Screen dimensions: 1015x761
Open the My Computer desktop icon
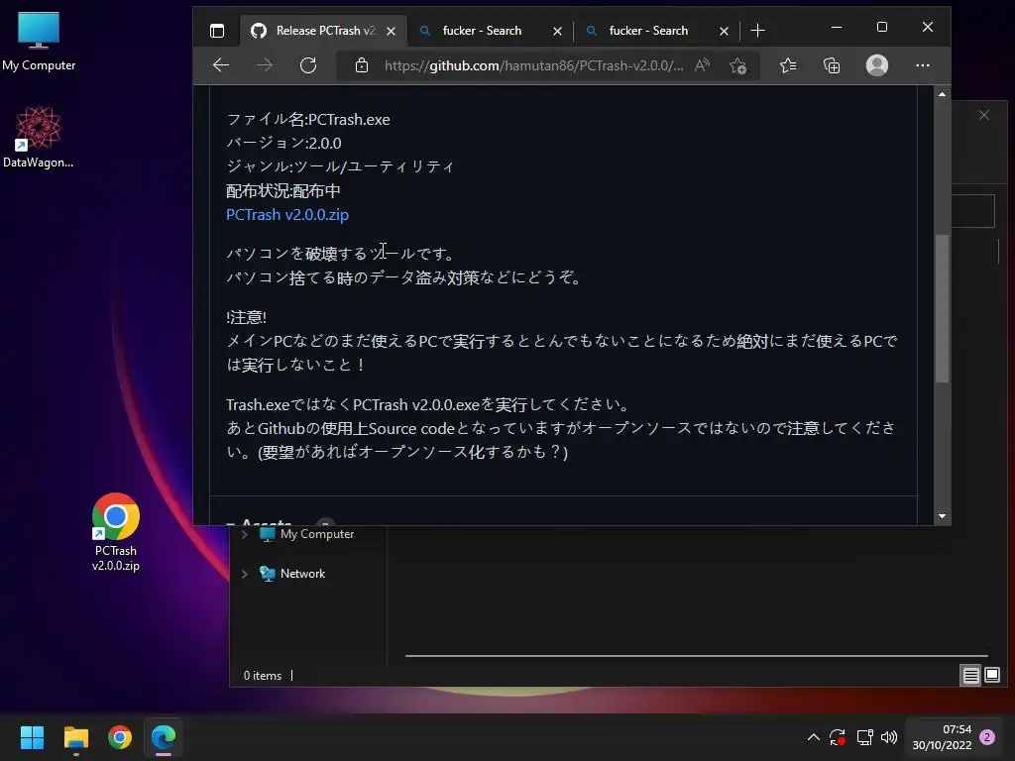pyautogui.click(x=39, y=42)
